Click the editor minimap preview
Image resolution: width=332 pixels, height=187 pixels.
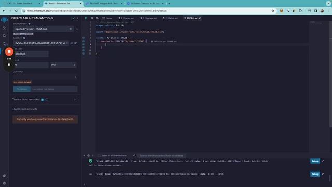click(x=316, y=22)
